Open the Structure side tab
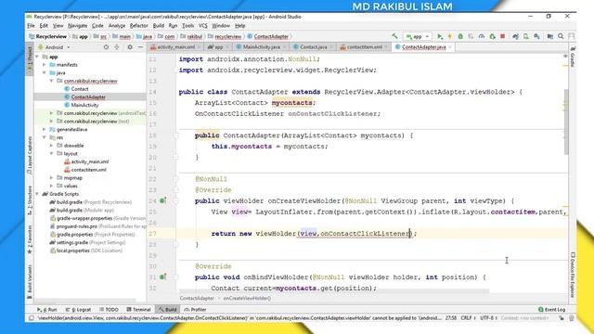This screenshot has width=594, height=334. click(30, 200)
